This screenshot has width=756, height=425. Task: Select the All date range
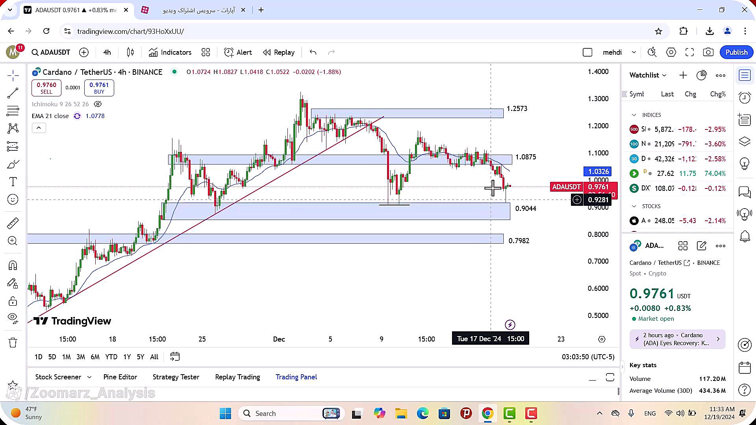(154, 357)
